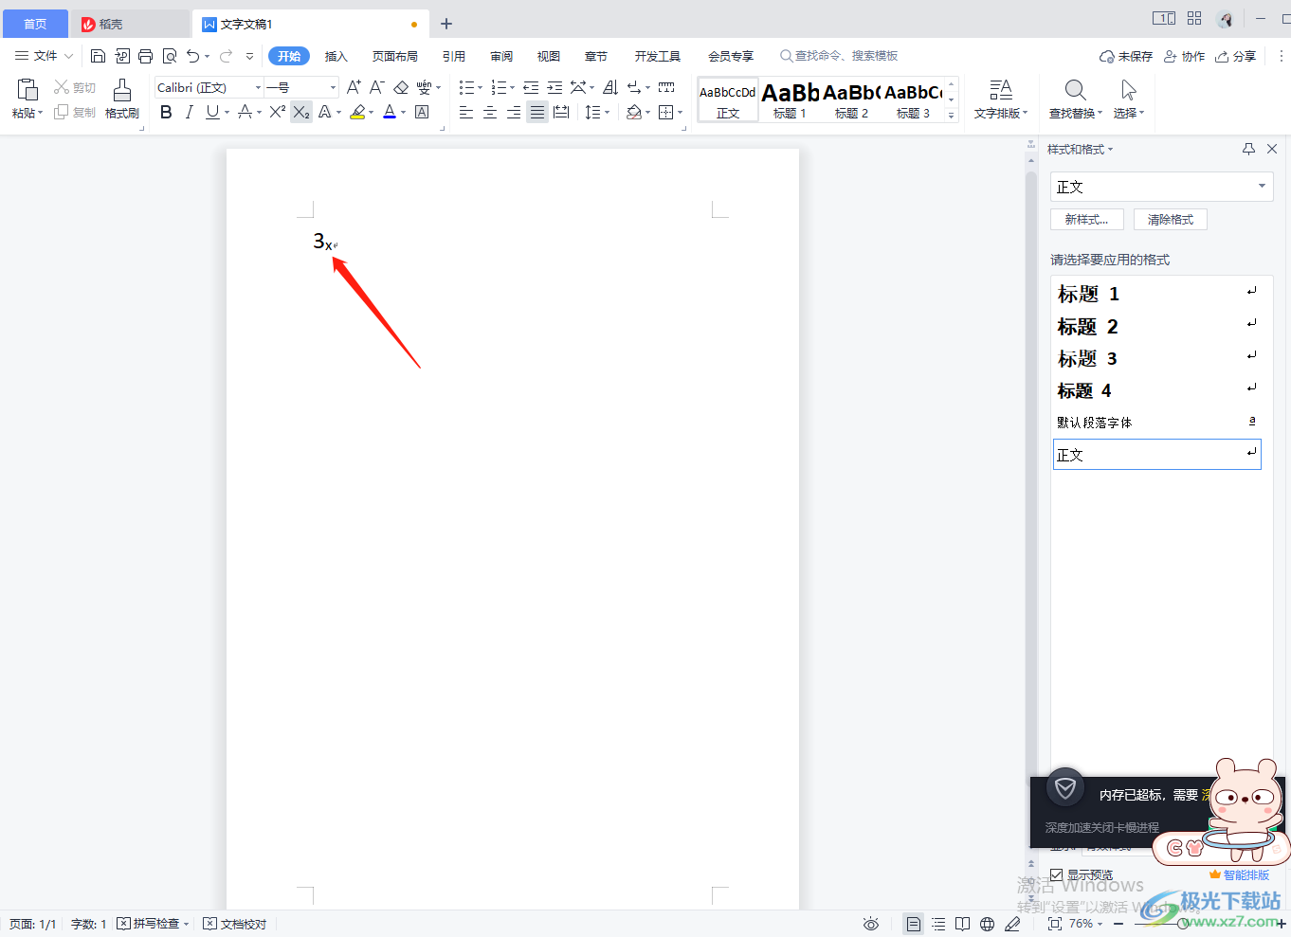Decrease font size with A- icon

tap(376, 87)
